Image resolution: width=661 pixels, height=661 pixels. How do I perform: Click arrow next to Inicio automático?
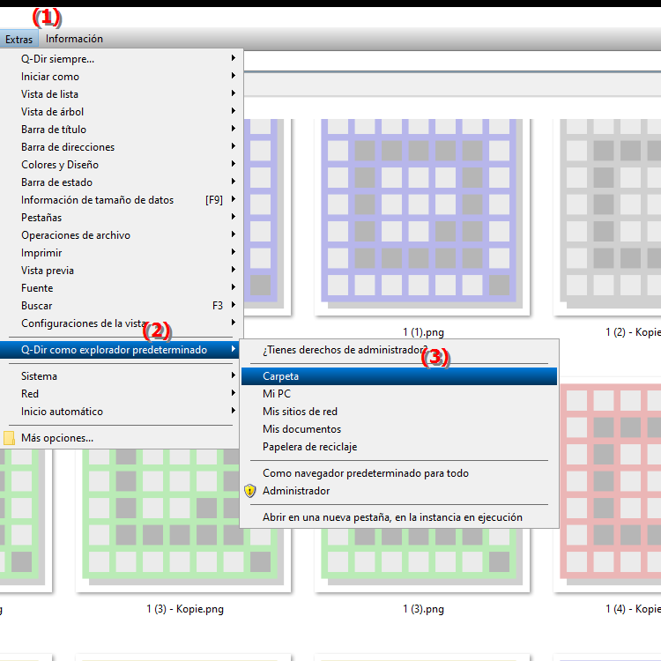(234, 411)
